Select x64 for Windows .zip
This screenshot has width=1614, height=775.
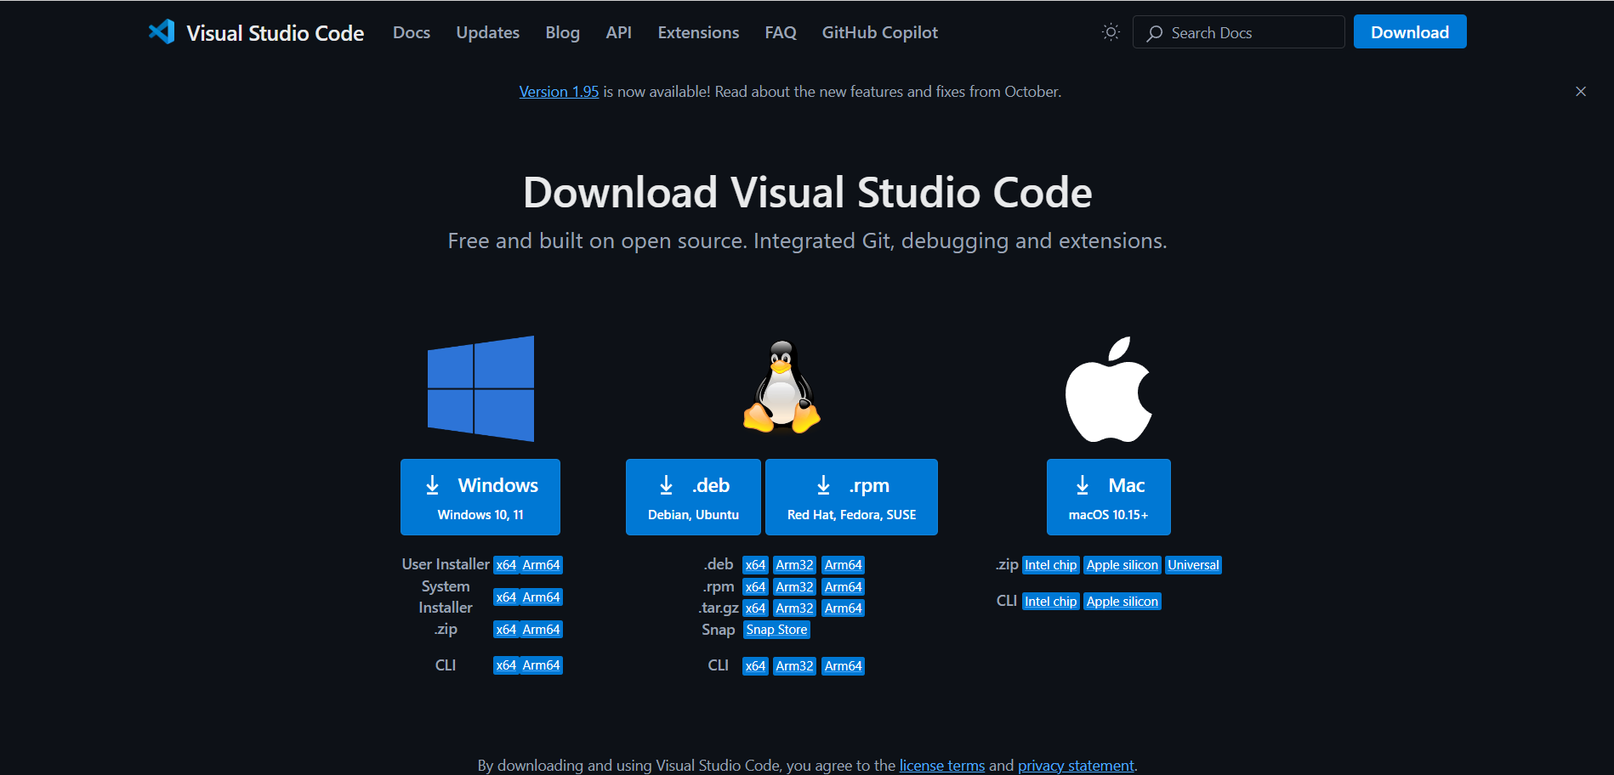(506, 630)
